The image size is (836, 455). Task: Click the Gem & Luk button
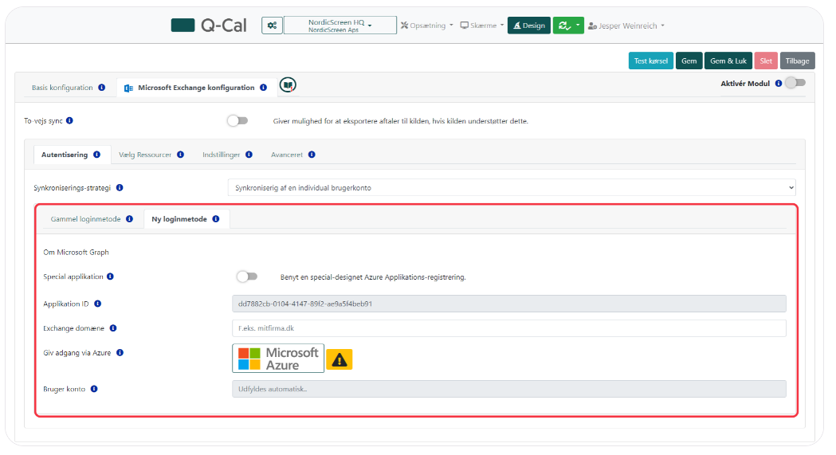728,61
